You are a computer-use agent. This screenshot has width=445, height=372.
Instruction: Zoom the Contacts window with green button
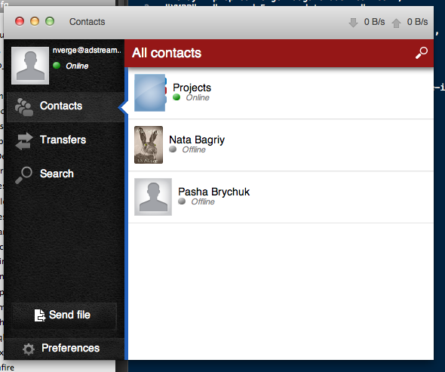50,21
